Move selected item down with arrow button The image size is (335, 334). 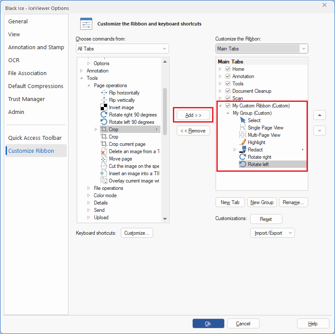click(x=319, y=131)
